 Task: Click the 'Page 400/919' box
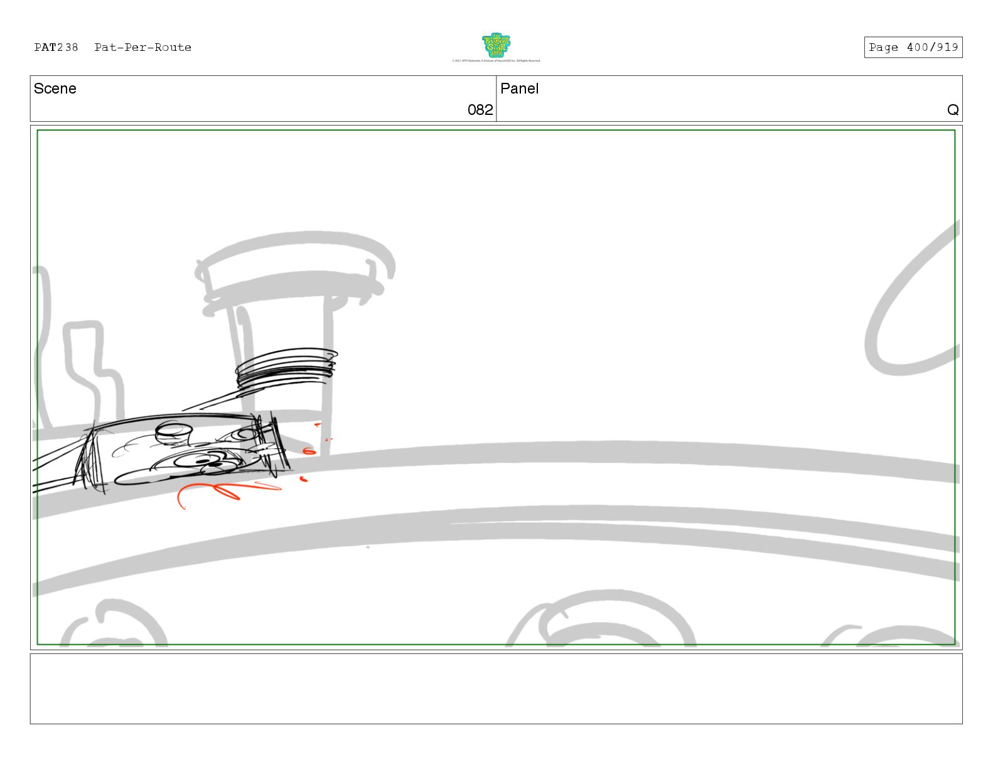pos(913,47)
